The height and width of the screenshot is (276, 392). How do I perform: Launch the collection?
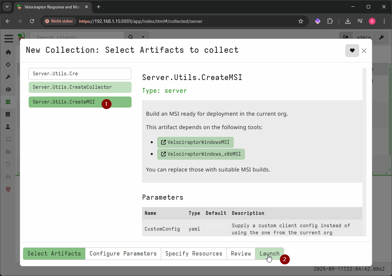(x=270, y=253)
